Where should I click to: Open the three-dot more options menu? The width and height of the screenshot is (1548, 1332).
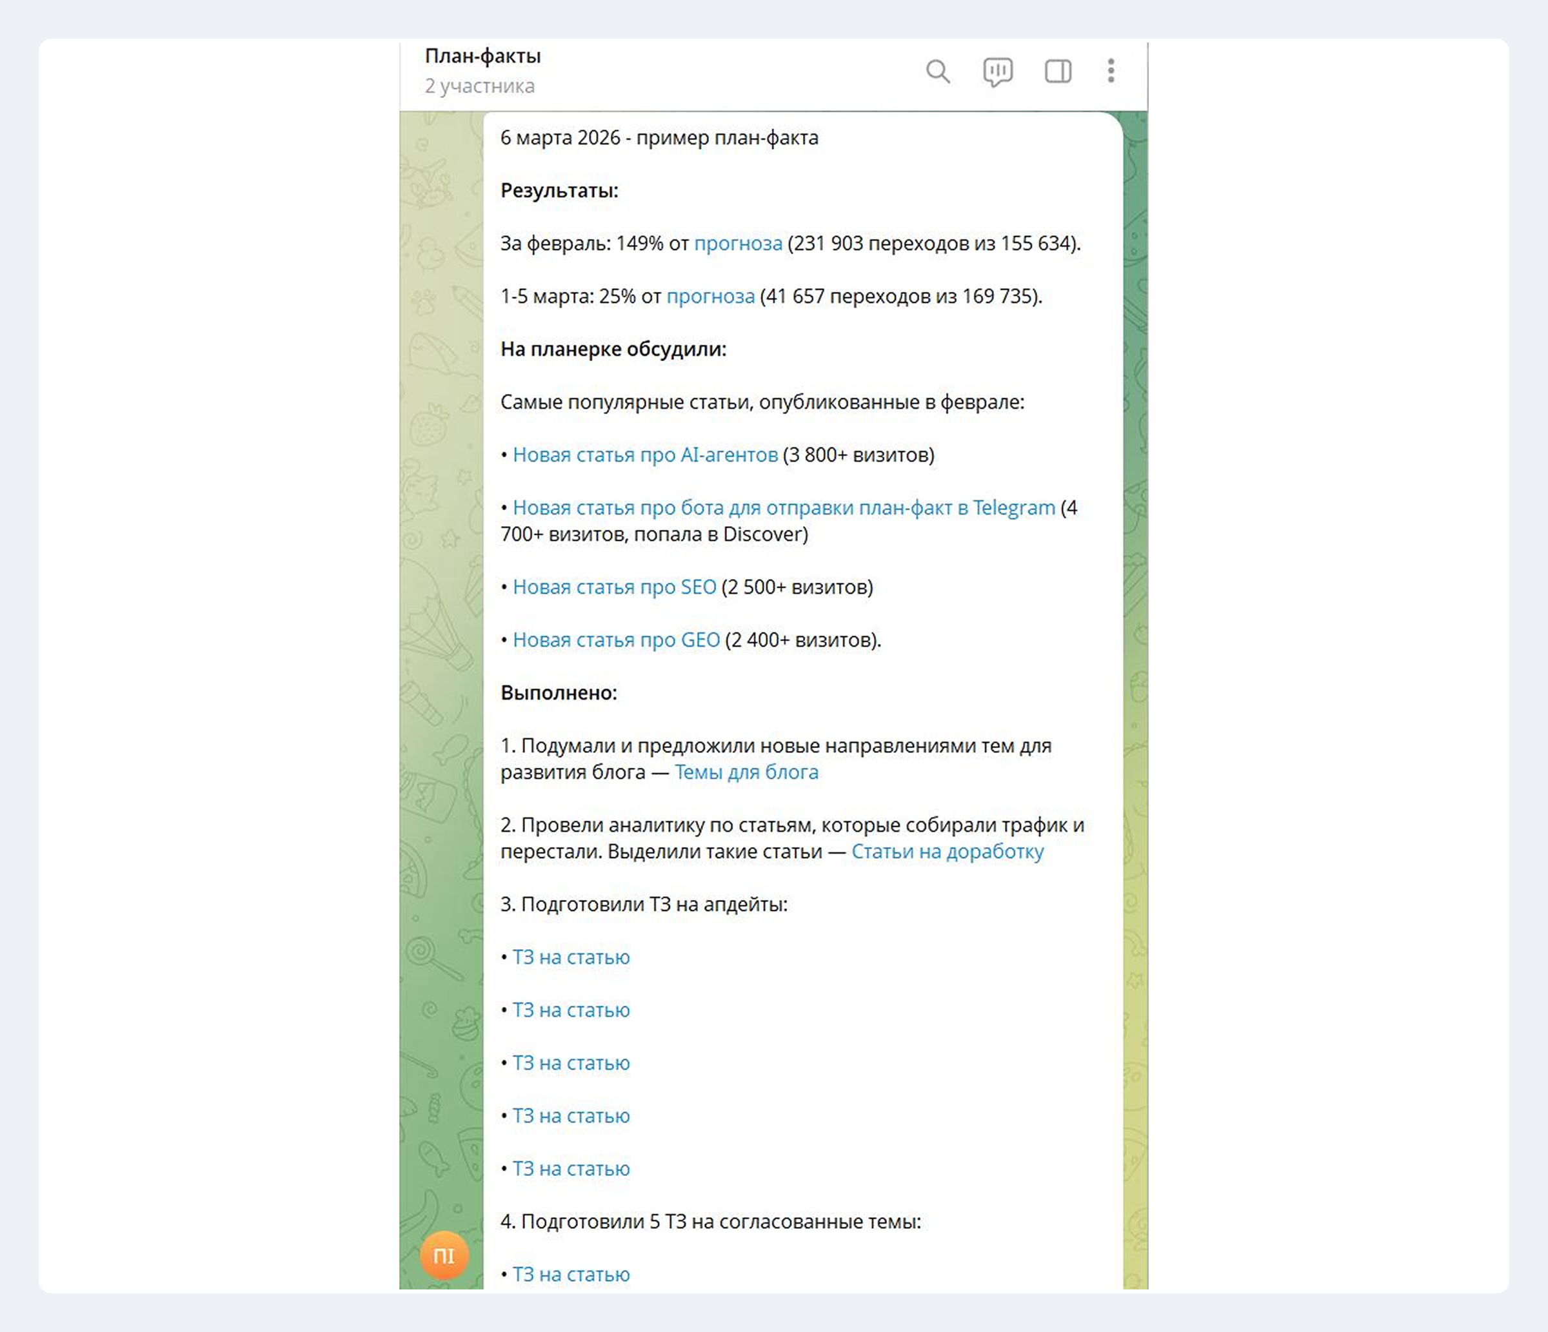click(x=1111, y=71)
